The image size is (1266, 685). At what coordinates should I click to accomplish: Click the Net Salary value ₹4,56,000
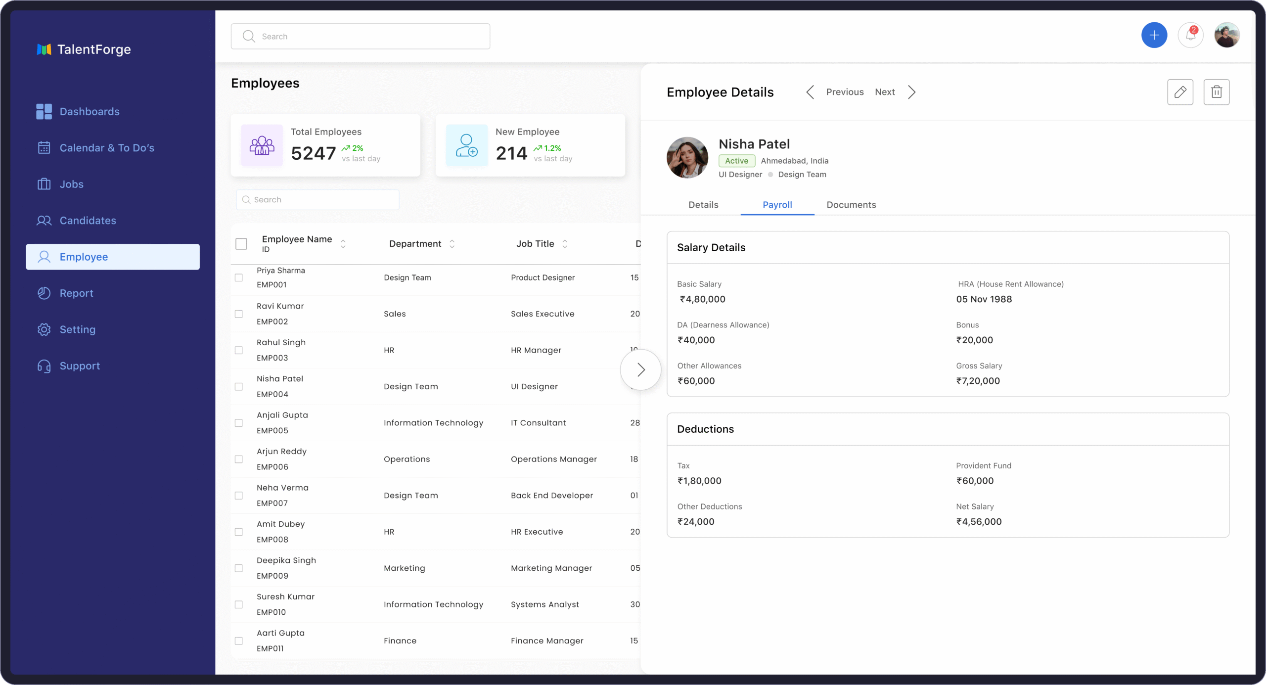979,522
